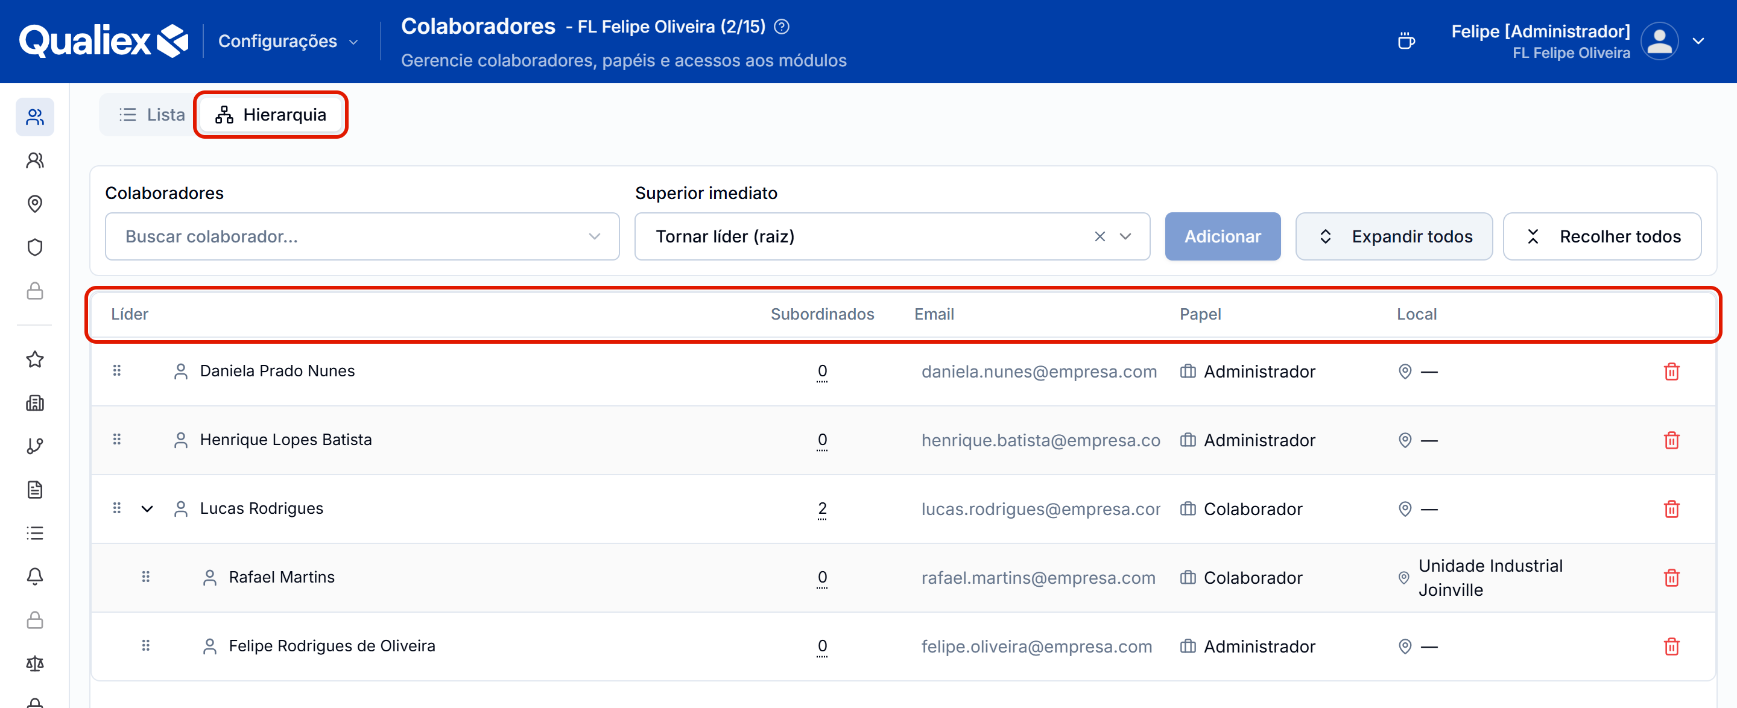This screenshot has height=708, width=1737.
Task: Open the building sidebar icon
Action: pos(35,403)
